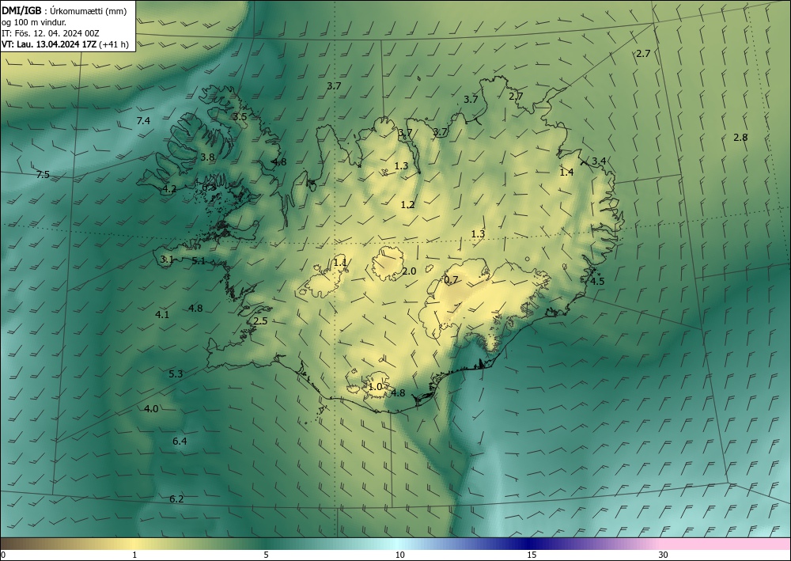
Task: Click the 5.3 value label
Action: (176, 374)
